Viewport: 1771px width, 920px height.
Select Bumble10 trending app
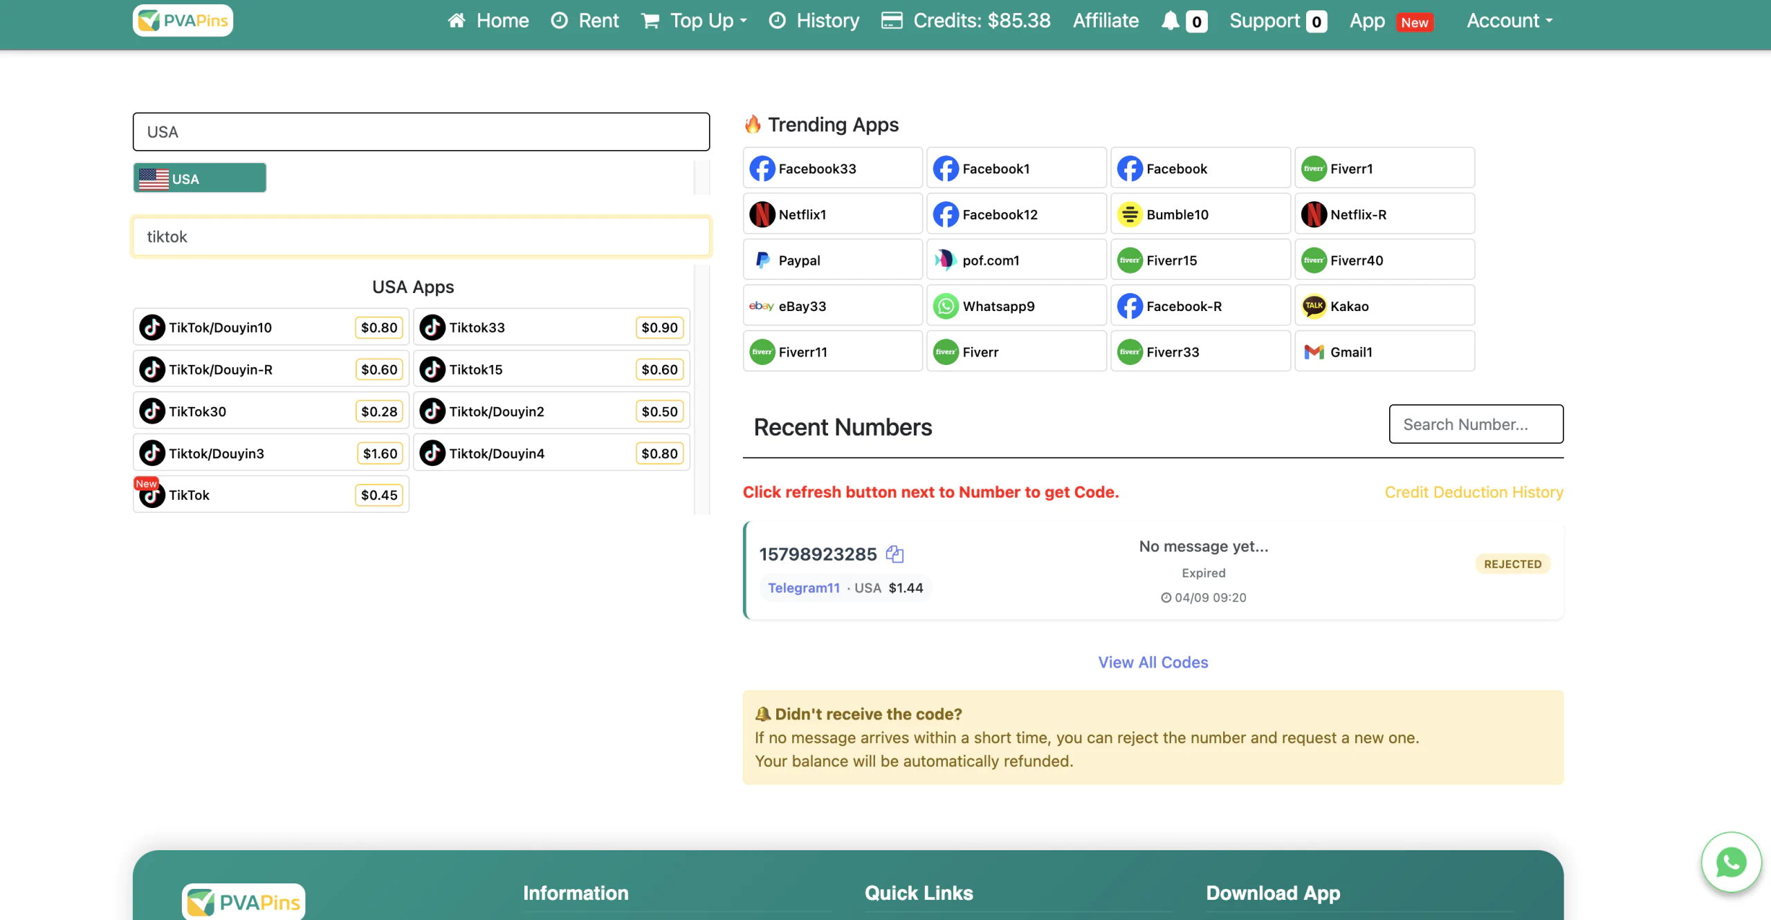(x=1200, y=214)
